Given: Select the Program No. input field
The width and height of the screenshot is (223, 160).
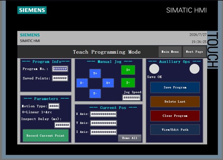Looking at the screenshot, I should pos(60,69).
